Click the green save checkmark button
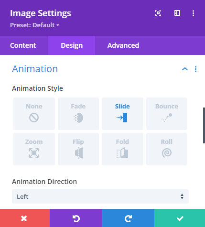Viewport: 205px width, 227px height. [x=180, y=218]
